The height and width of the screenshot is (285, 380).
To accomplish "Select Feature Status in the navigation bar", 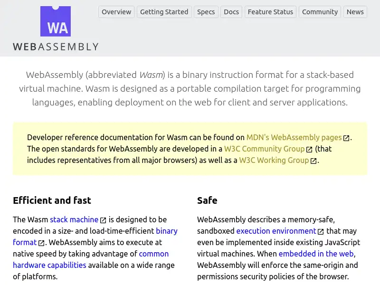I will [270, 12].
